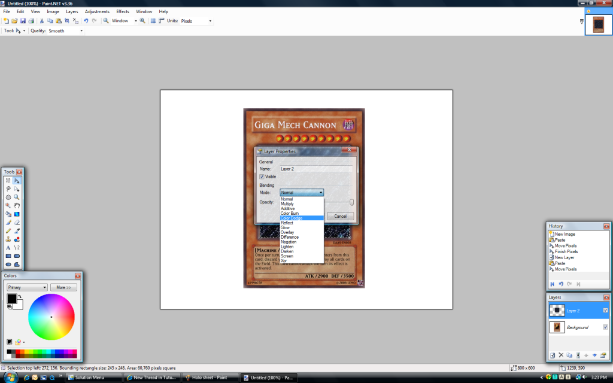Screen dimensions: 613x383
Task: Click the Pixel Grid toolbar icon
Action: tap(153, 21)
